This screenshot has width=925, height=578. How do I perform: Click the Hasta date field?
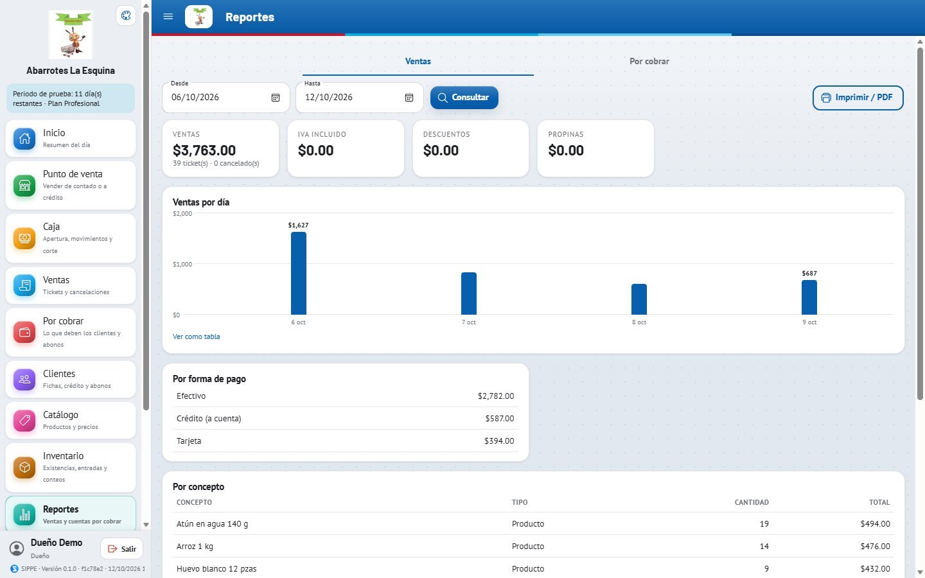360,98
